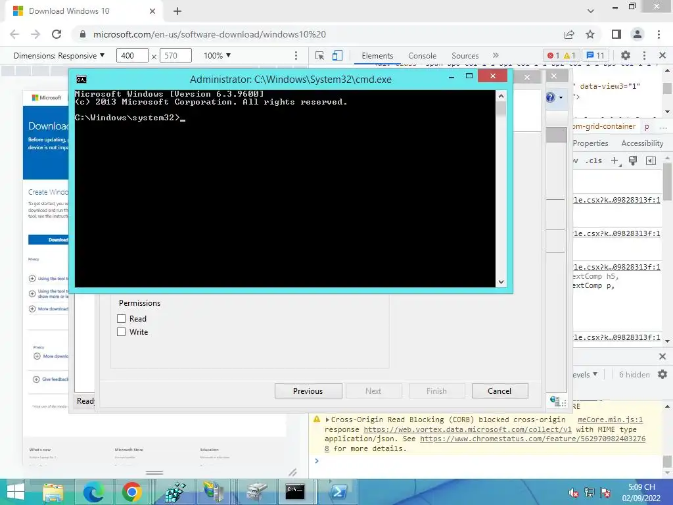Screen dimensions: 673x505
Task: Click the DevTools error count badge
Action: (553, 55)
